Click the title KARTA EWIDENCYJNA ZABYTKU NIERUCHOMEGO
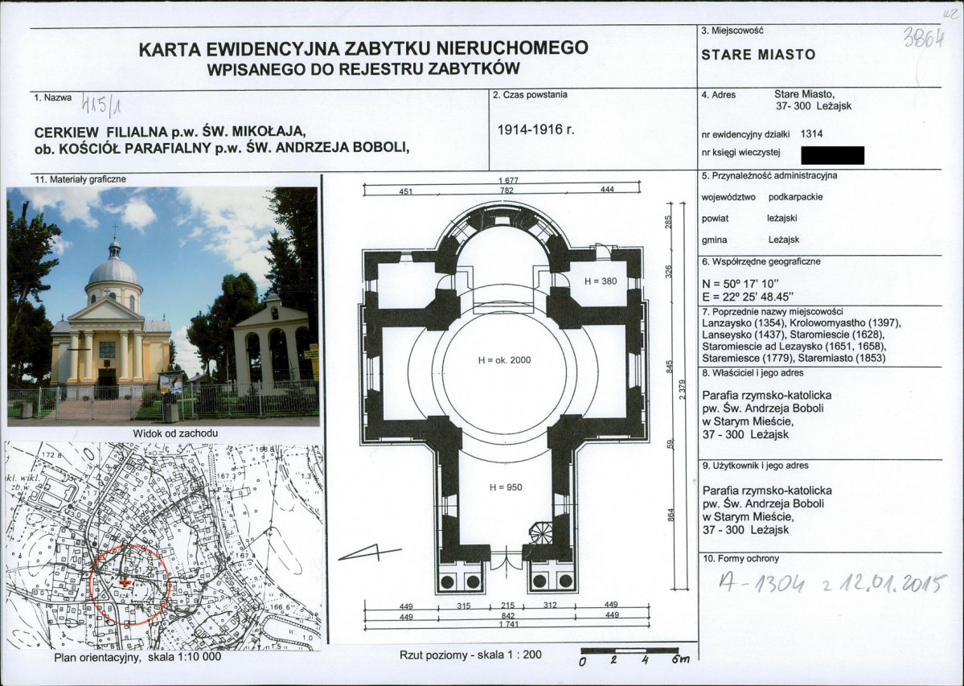The width and height of the screenshot is (964, 686). click(363, 48)
